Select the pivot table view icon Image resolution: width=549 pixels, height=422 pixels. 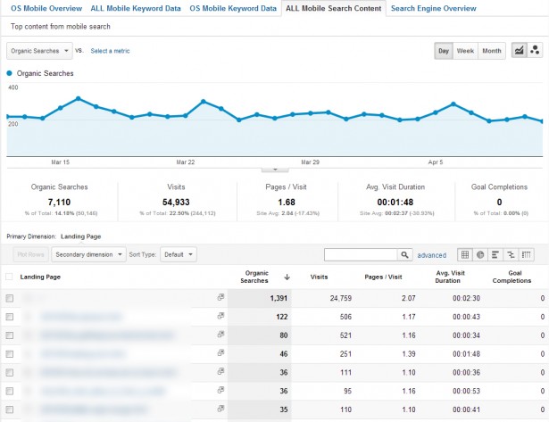pyautogui.click(x=527, y=255)
